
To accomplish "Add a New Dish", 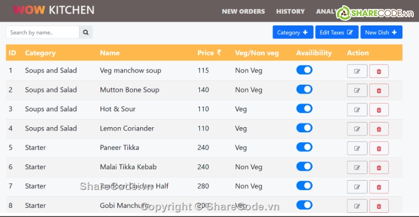I will [x=381, y=32].
